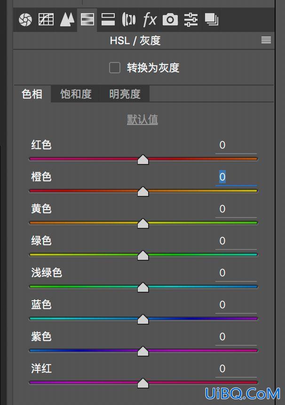Focus the 红色 value field
This screenshot has height=405, width=285.
point(236,146)
